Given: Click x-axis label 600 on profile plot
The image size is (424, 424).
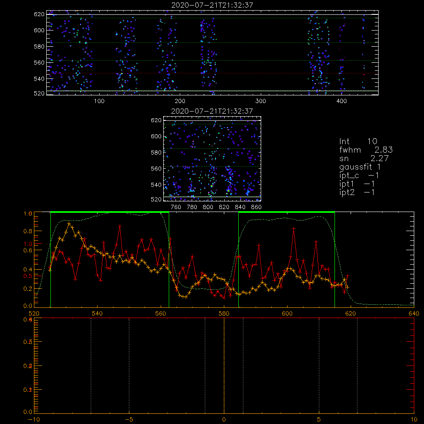Looking at the screenshot, I should click(x=287, y=313).
